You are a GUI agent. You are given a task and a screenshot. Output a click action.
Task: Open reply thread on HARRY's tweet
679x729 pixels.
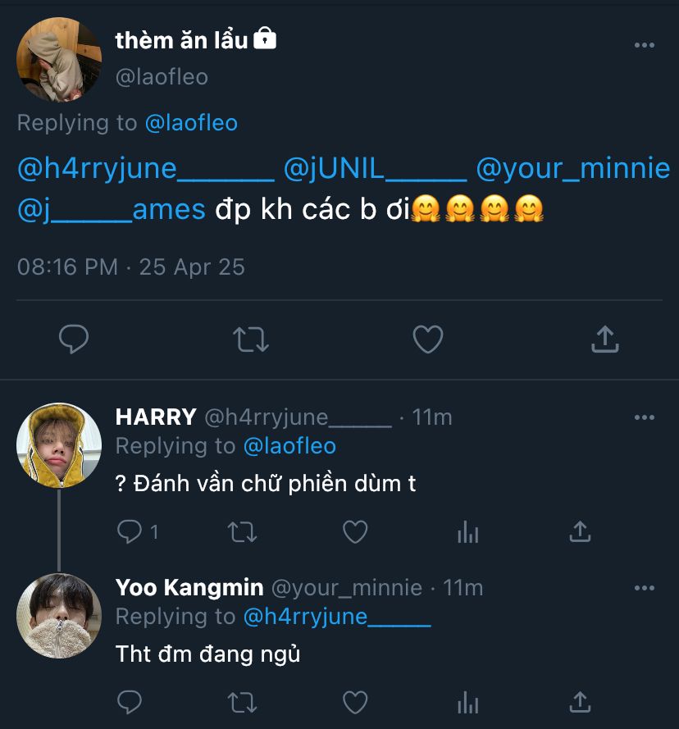(x=130, y=532)
